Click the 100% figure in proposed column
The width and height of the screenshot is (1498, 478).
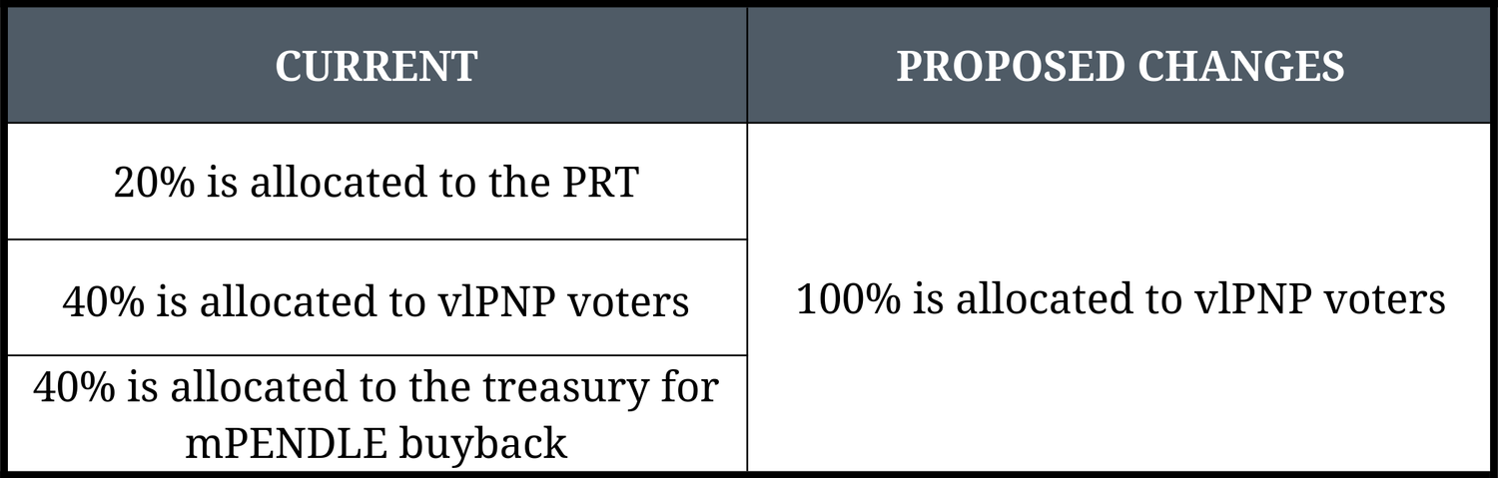pyautogui.click(x=849, y=299)
